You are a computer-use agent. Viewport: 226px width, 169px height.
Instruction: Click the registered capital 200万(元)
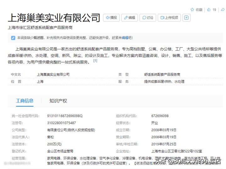click(54, 144)
